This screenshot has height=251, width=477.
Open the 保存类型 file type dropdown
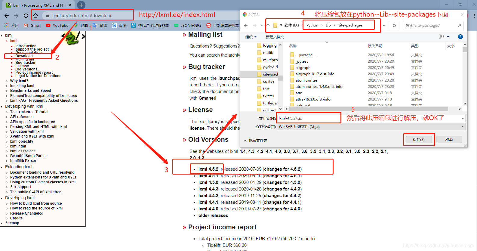click(x=371, y=127)
